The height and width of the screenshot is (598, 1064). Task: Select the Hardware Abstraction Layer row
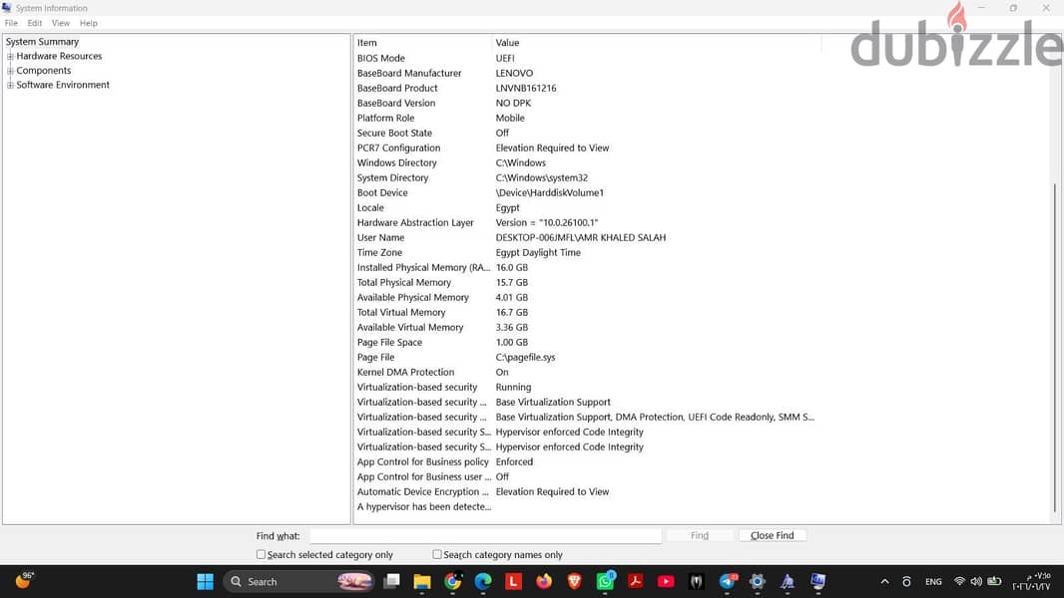587,223
